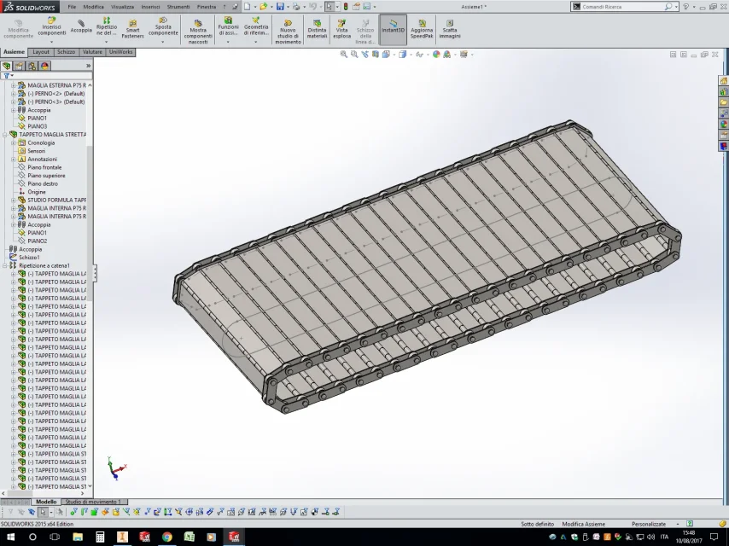The image size is (729, 546).
Task: Open dropdown under Ripetizione ne del
Action: (x=107, y=42)
